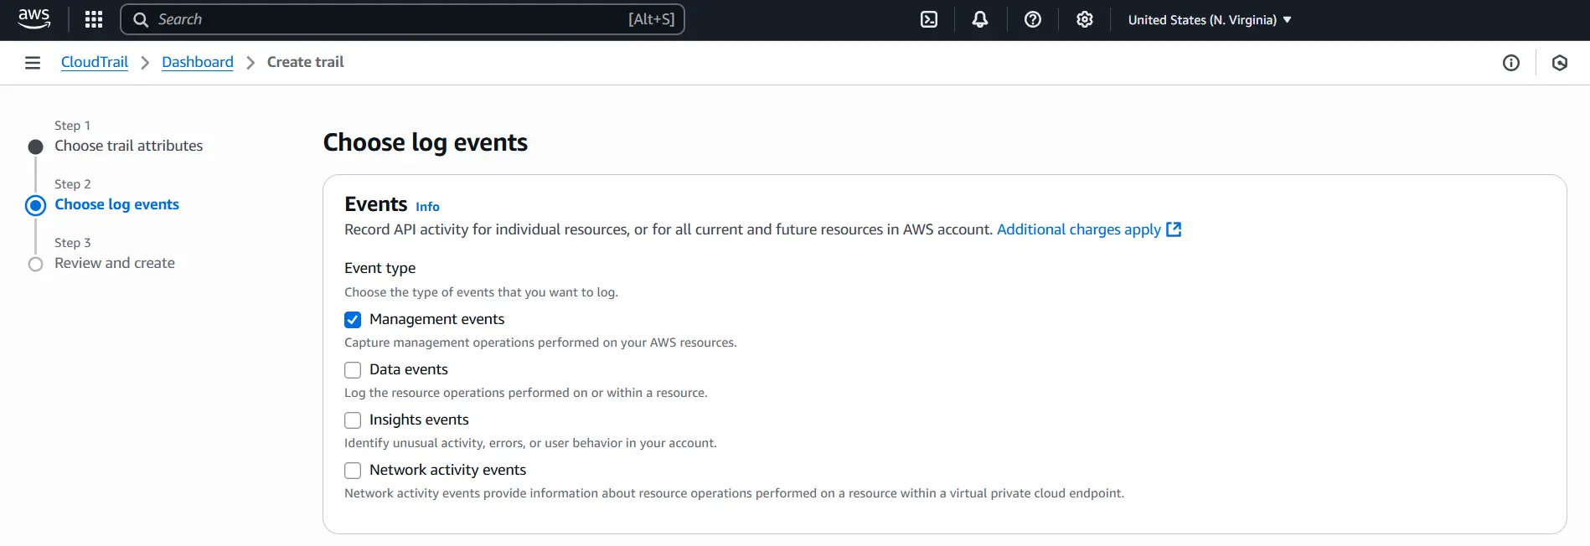Click the Info link beside Events
This screenshot has width=1590, height=546.
point(427,207)
